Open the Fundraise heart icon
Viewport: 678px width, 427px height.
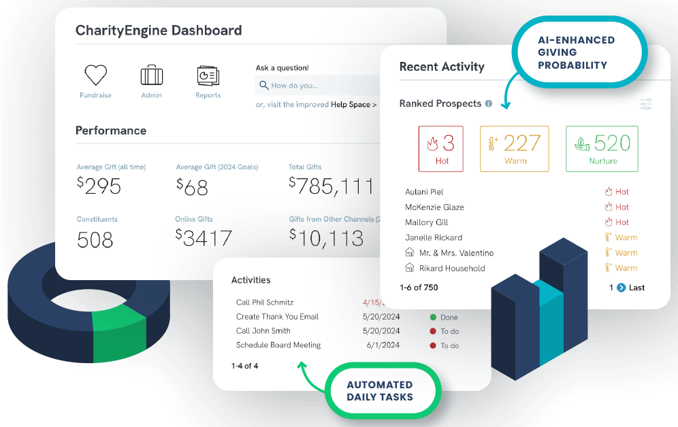[95, 75]
